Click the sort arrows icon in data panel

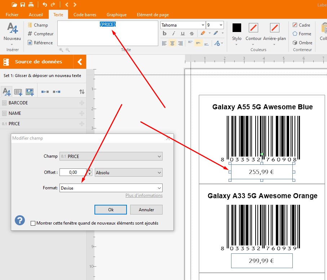(x=82, y=92)
